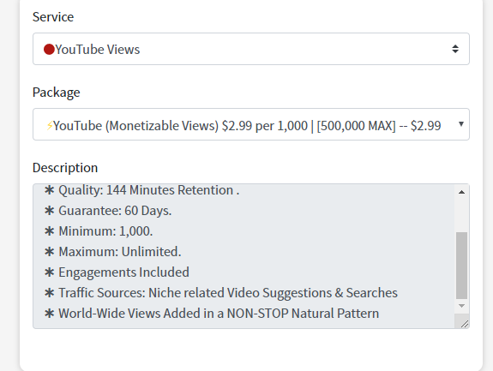Click the Service field label
493x371 pixels.
point(53,17)
